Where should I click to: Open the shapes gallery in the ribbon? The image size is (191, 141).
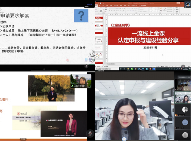[x=154, y=9]
